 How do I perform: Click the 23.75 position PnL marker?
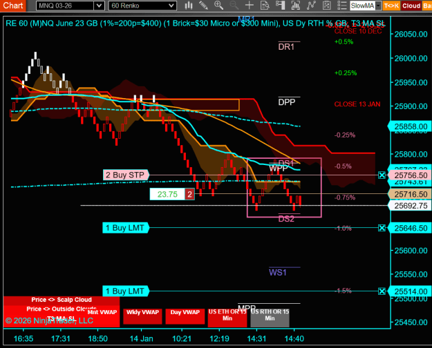[x=167, y=195]
